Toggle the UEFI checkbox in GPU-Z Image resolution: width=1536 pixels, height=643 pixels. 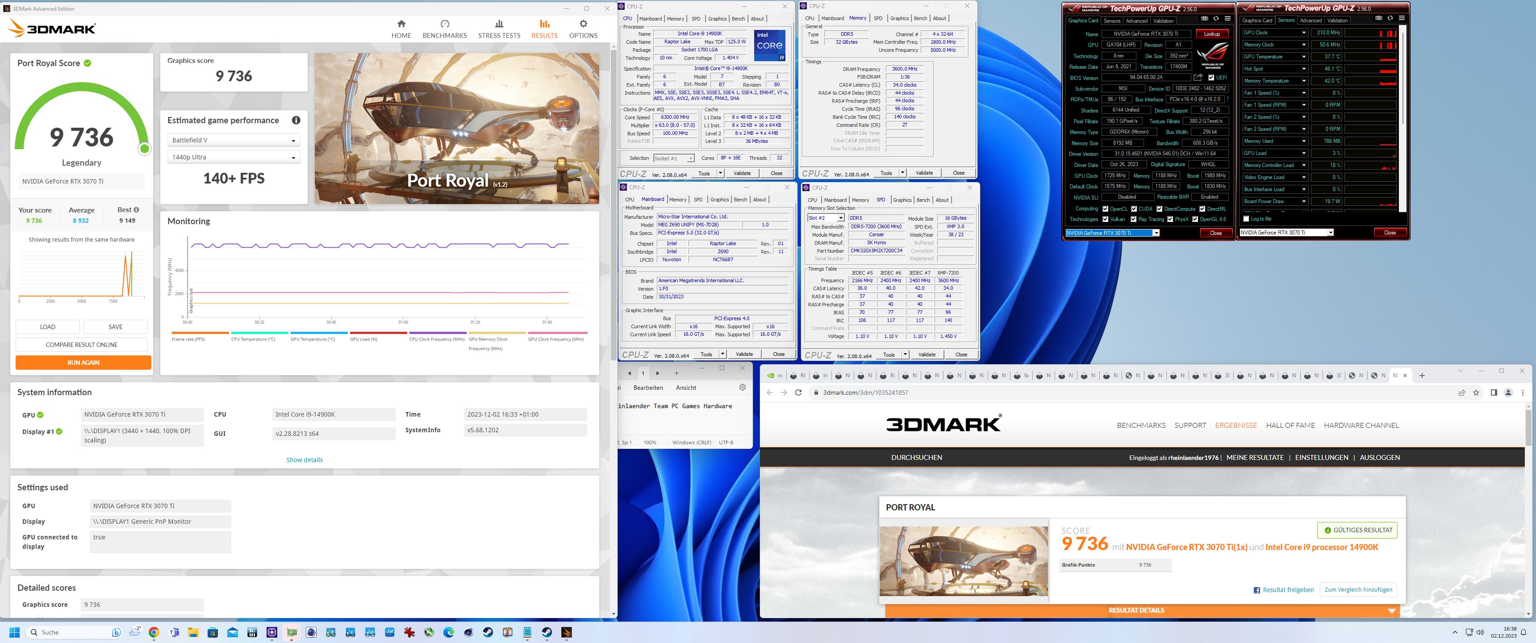click(1211, 78)
